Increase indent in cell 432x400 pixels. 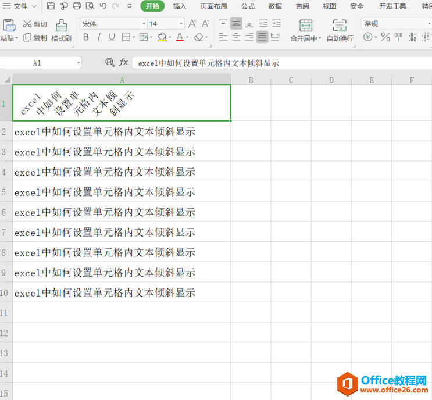[x=276, y=23]
